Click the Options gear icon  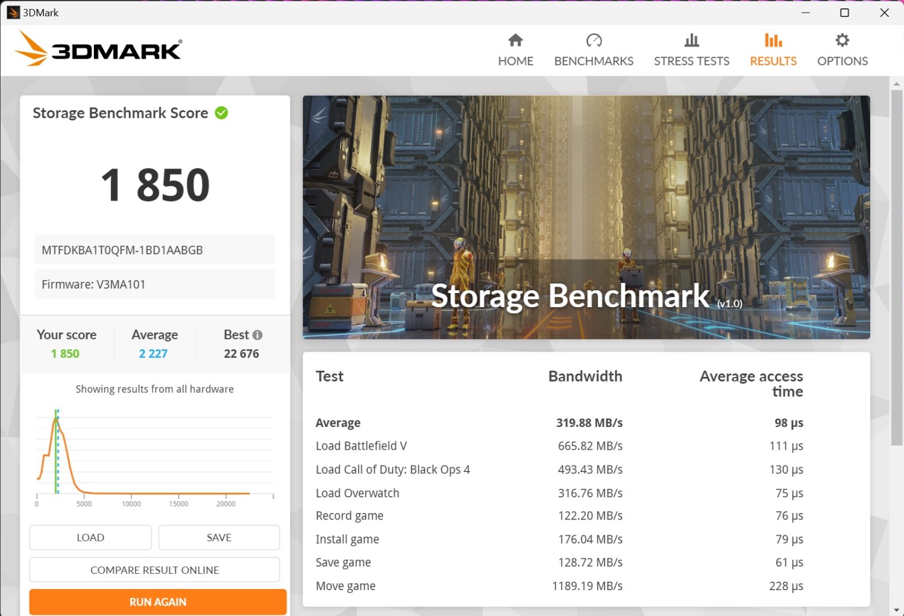click(x=842, y=40)
